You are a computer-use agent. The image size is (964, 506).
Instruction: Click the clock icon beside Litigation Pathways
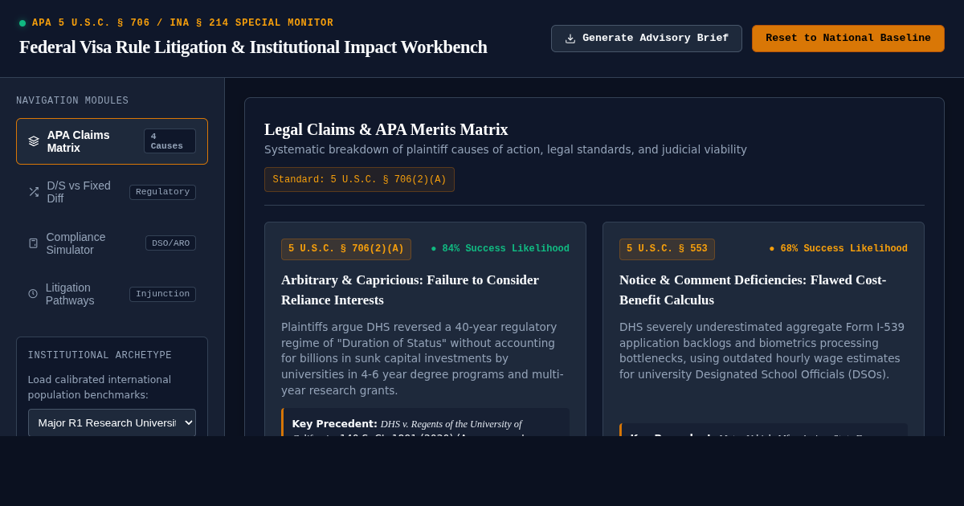coord(33,294)
